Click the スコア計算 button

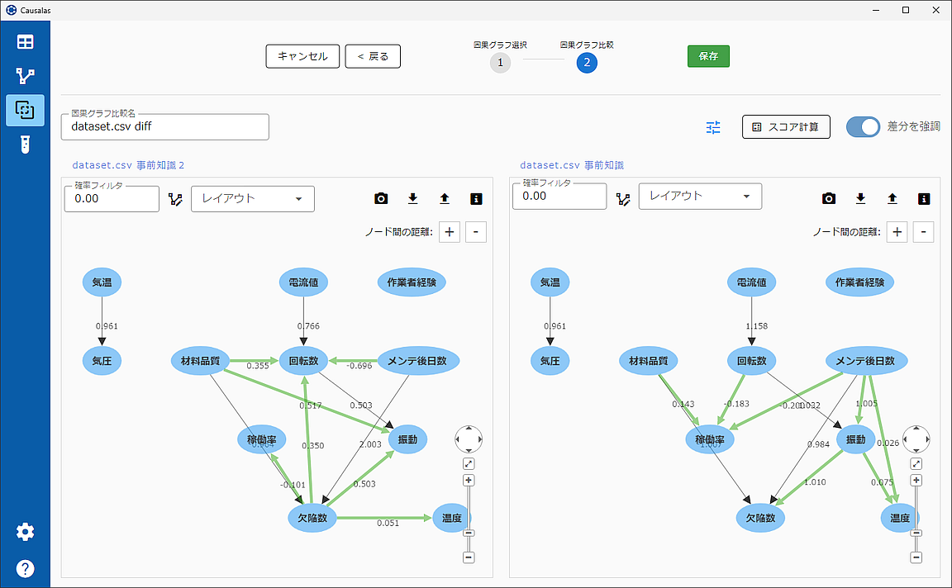point(786,127)
